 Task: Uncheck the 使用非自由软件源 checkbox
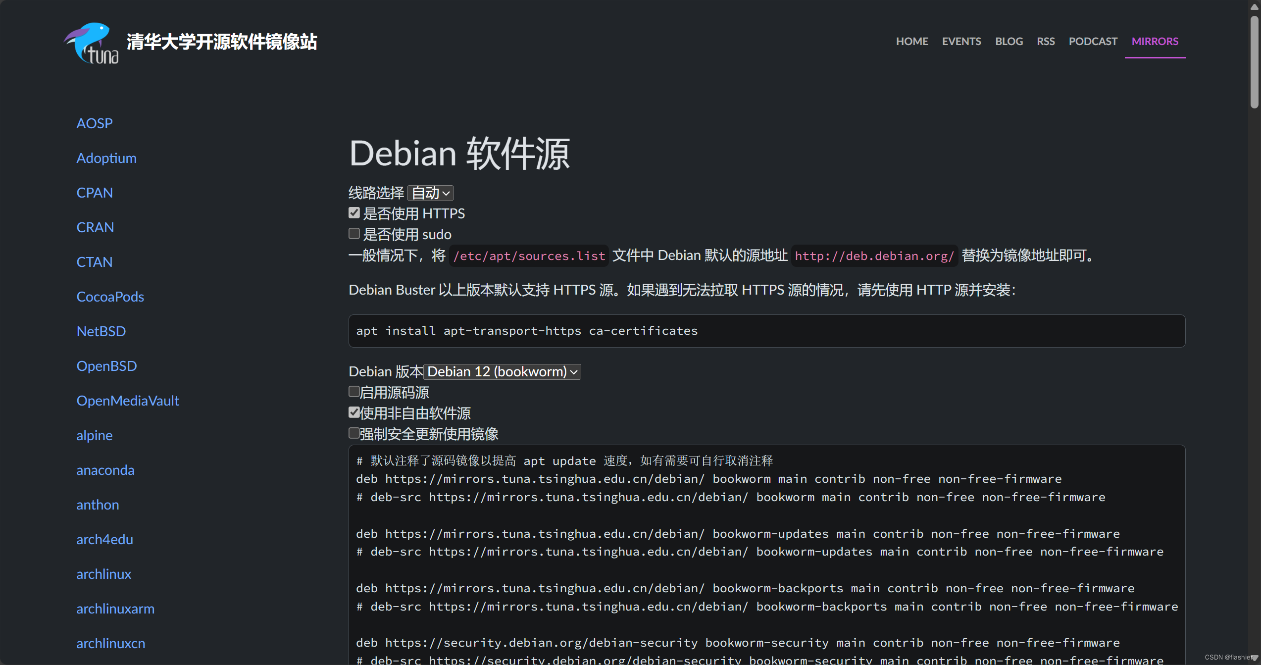click(354, 412)
